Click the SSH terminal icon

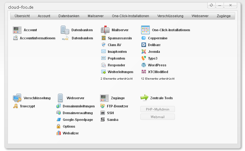point(103,113)
